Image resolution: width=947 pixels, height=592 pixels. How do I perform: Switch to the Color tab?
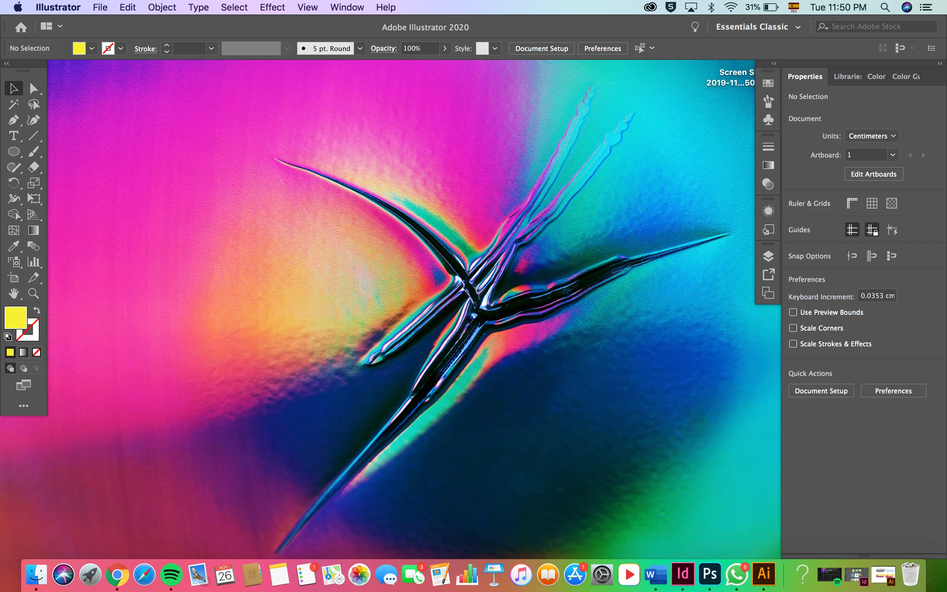pyautogui.click(x=876, y=76)
